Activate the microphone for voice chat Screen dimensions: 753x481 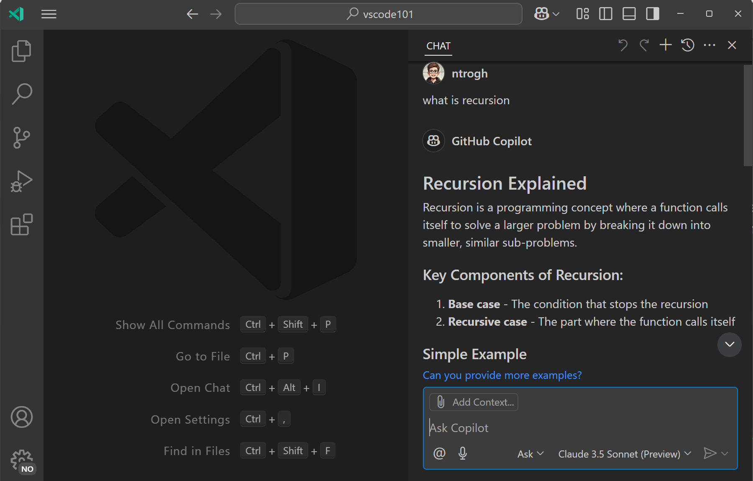point(463,453)
